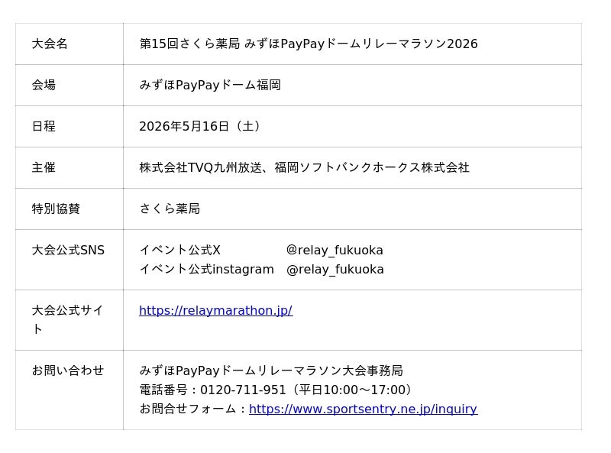
Task: Click the 大会公式SNS row label
Action: (68, 250)
